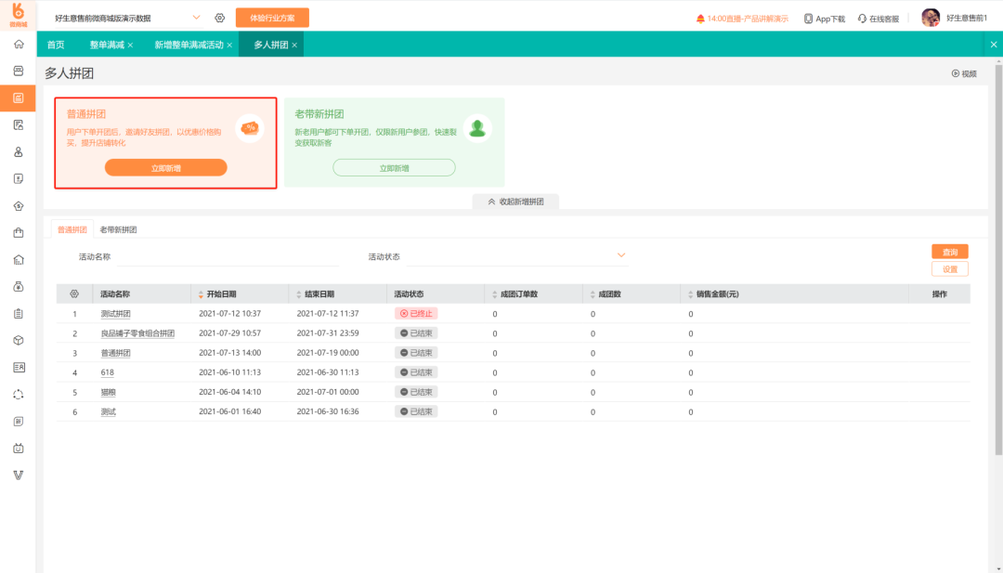This screenshot has width=1003, height=573.
Task: Open the 良品铺子零食组合拼团 activity link
Action: [137, 333]
